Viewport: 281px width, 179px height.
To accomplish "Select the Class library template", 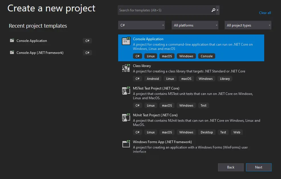I will tap(191, 72).
